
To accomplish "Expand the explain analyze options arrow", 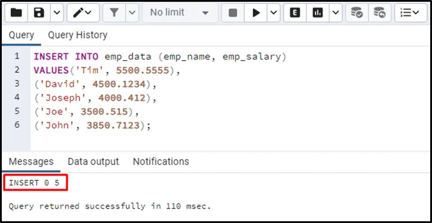I will click(335, 13).
